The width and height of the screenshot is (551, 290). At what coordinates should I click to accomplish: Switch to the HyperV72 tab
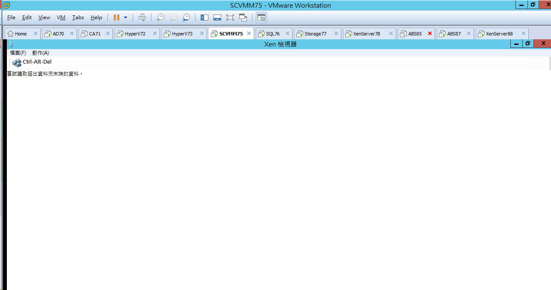coord(137,34)
